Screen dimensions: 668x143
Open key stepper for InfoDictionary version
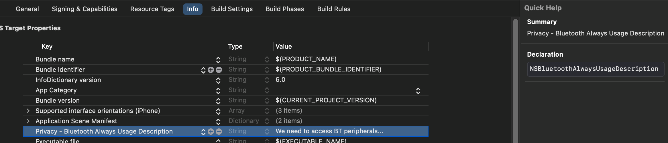[x=218, y=80]
